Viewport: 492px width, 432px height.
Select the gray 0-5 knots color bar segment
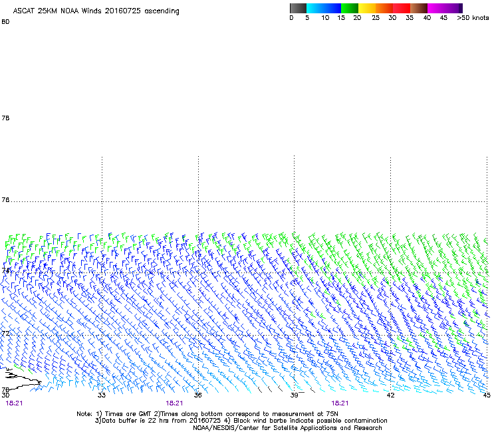[x=298, y=8]
